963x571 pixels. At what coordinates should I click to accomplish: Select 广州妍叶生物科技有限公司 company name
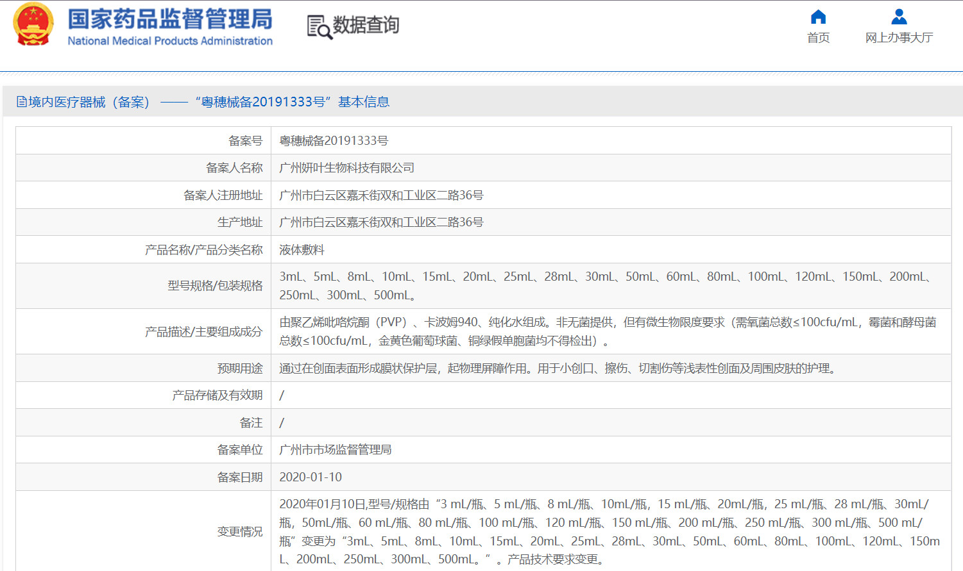click(346, 168)
